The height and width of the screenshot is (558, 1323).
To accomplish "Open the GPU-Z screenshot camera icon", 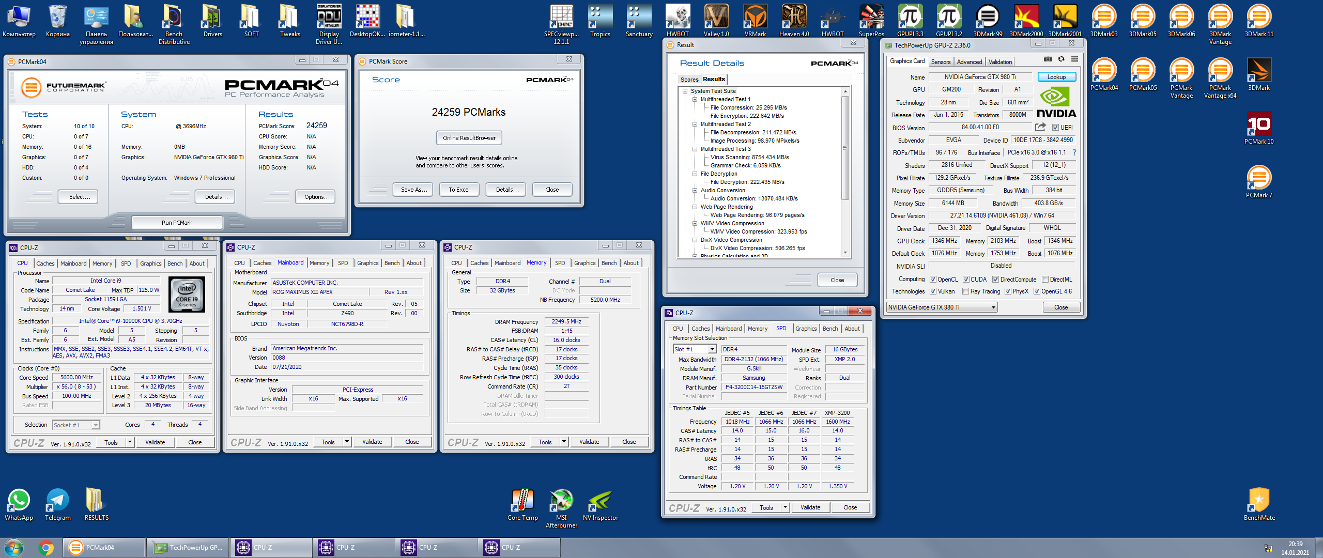I will click(1048, 59).
